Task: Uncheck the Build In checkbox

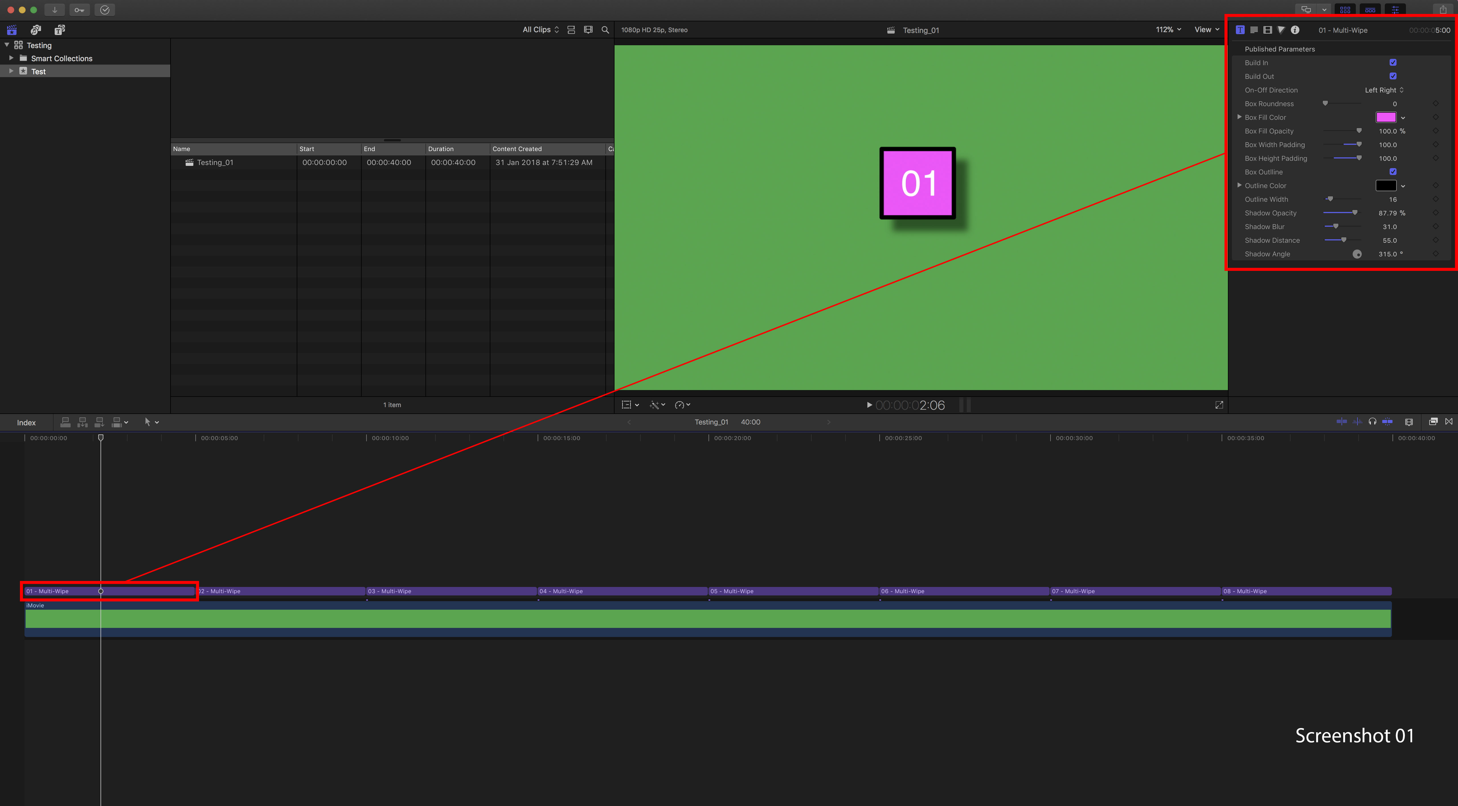Action: point(1393,63)
